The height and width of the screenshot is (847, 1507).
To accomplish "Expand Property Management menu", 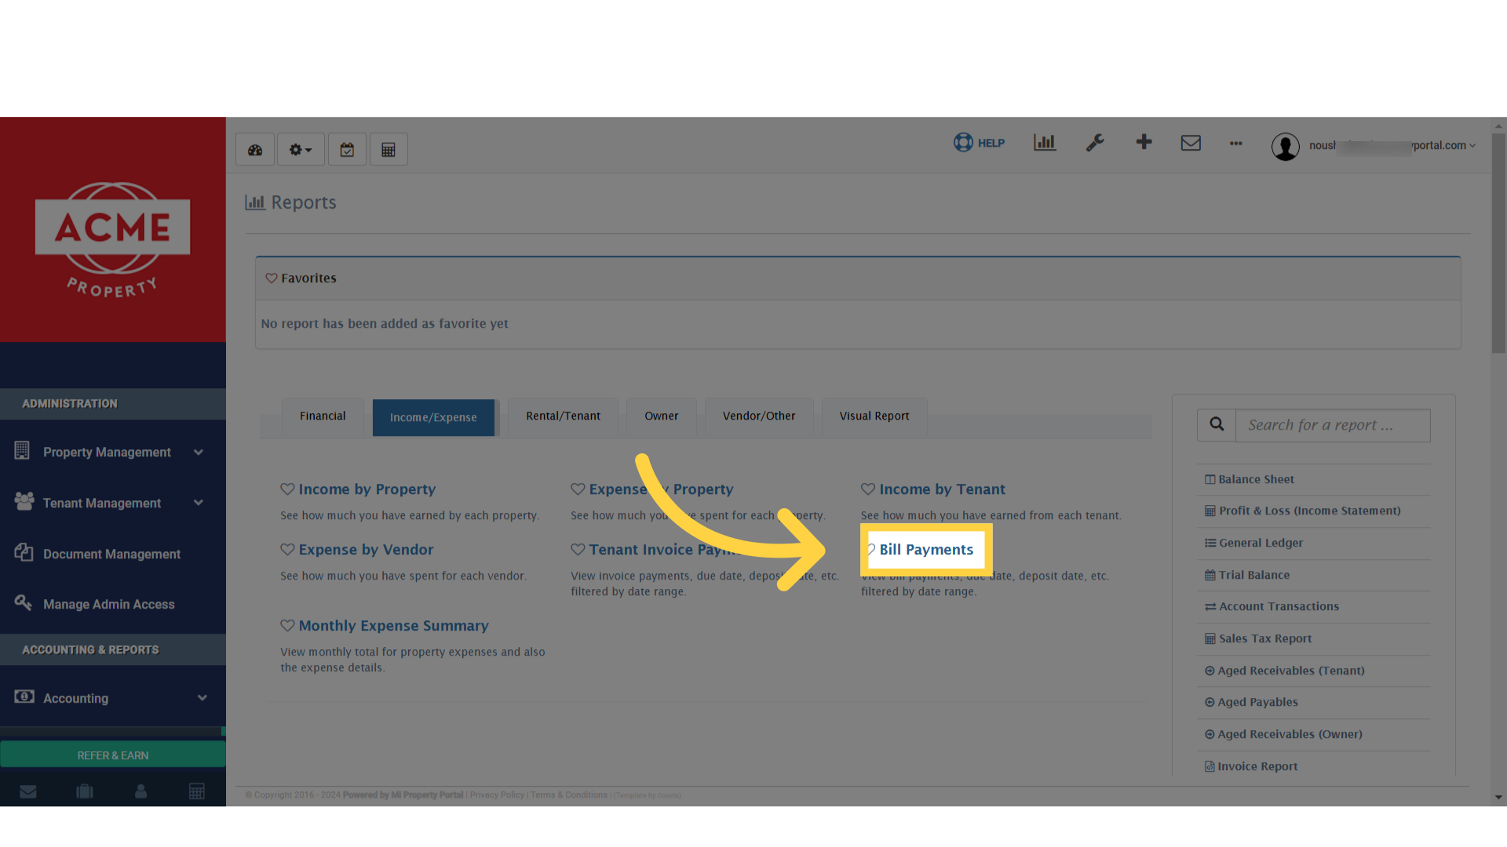I will 113,453.
